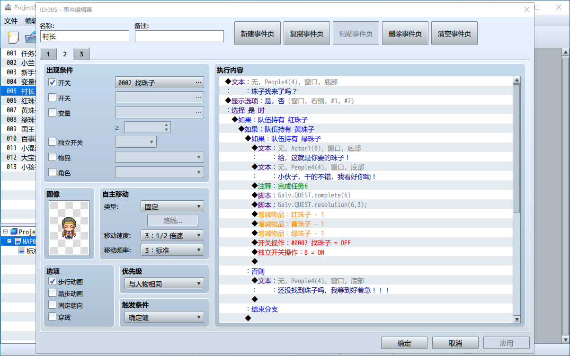Confirm the dialog with the 确定 button
The image size is (570, 356).
pos(404,343)
